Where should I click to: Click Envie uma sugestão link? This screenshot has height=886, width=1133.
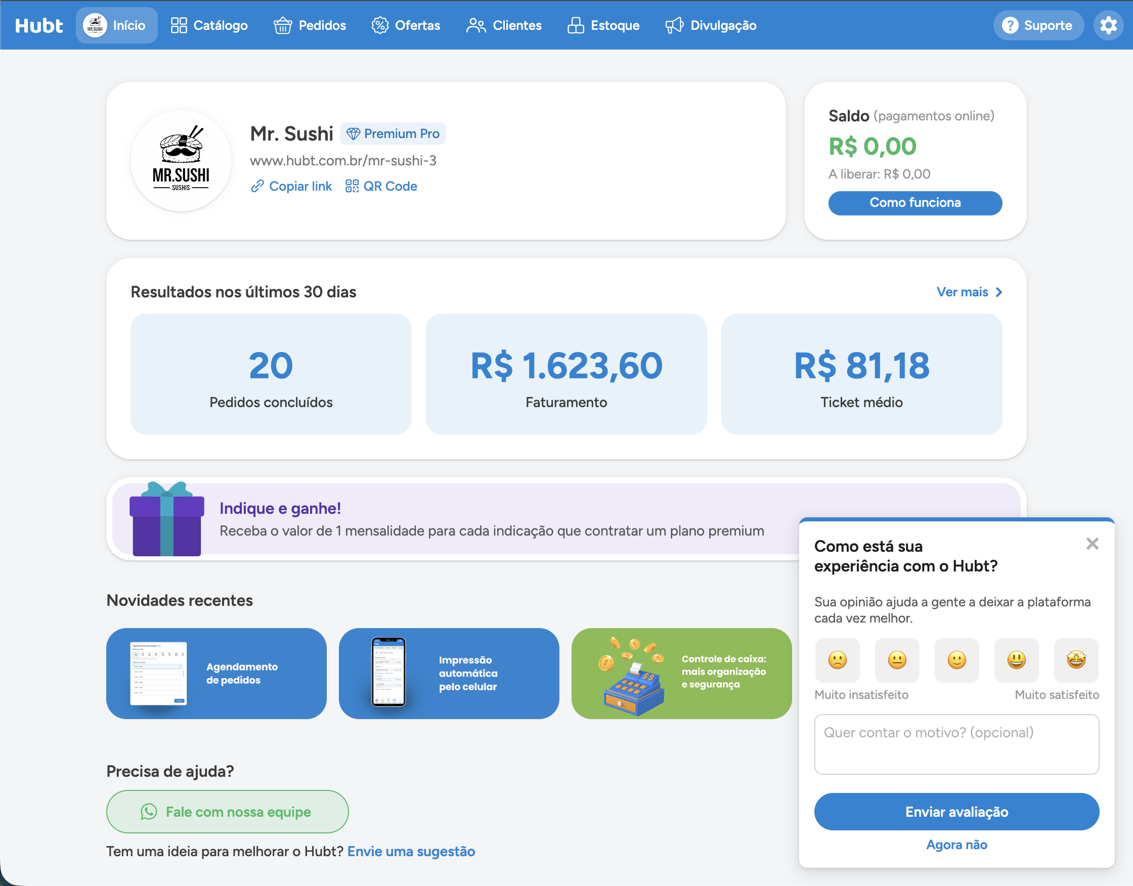(411, 852)
